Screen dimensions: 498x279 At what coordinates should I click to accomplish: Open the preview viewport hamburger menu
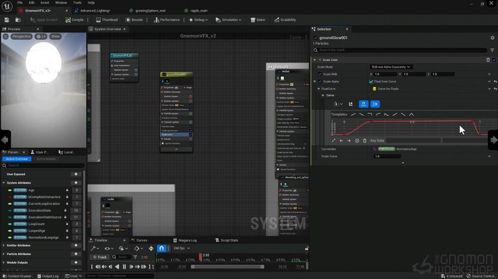[5, 36]
